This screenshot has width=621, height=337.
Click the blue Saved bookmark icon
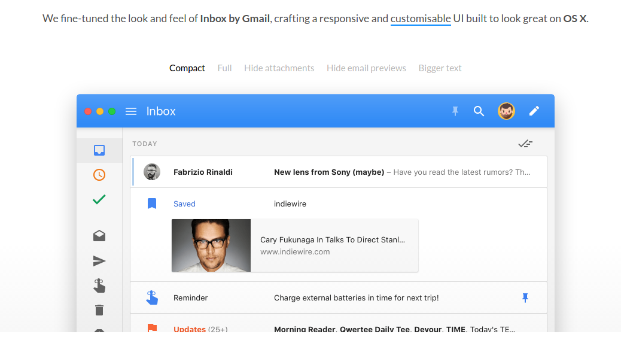click(x=152, y=204)
